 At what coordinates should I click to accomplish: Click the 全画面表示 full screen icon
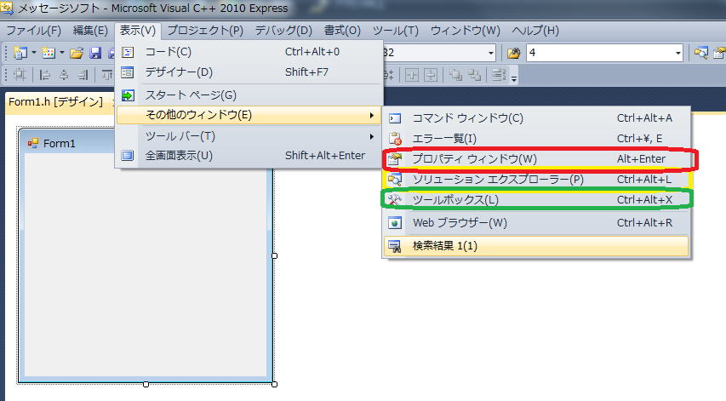pyautogui.click(x=128, y=156)
